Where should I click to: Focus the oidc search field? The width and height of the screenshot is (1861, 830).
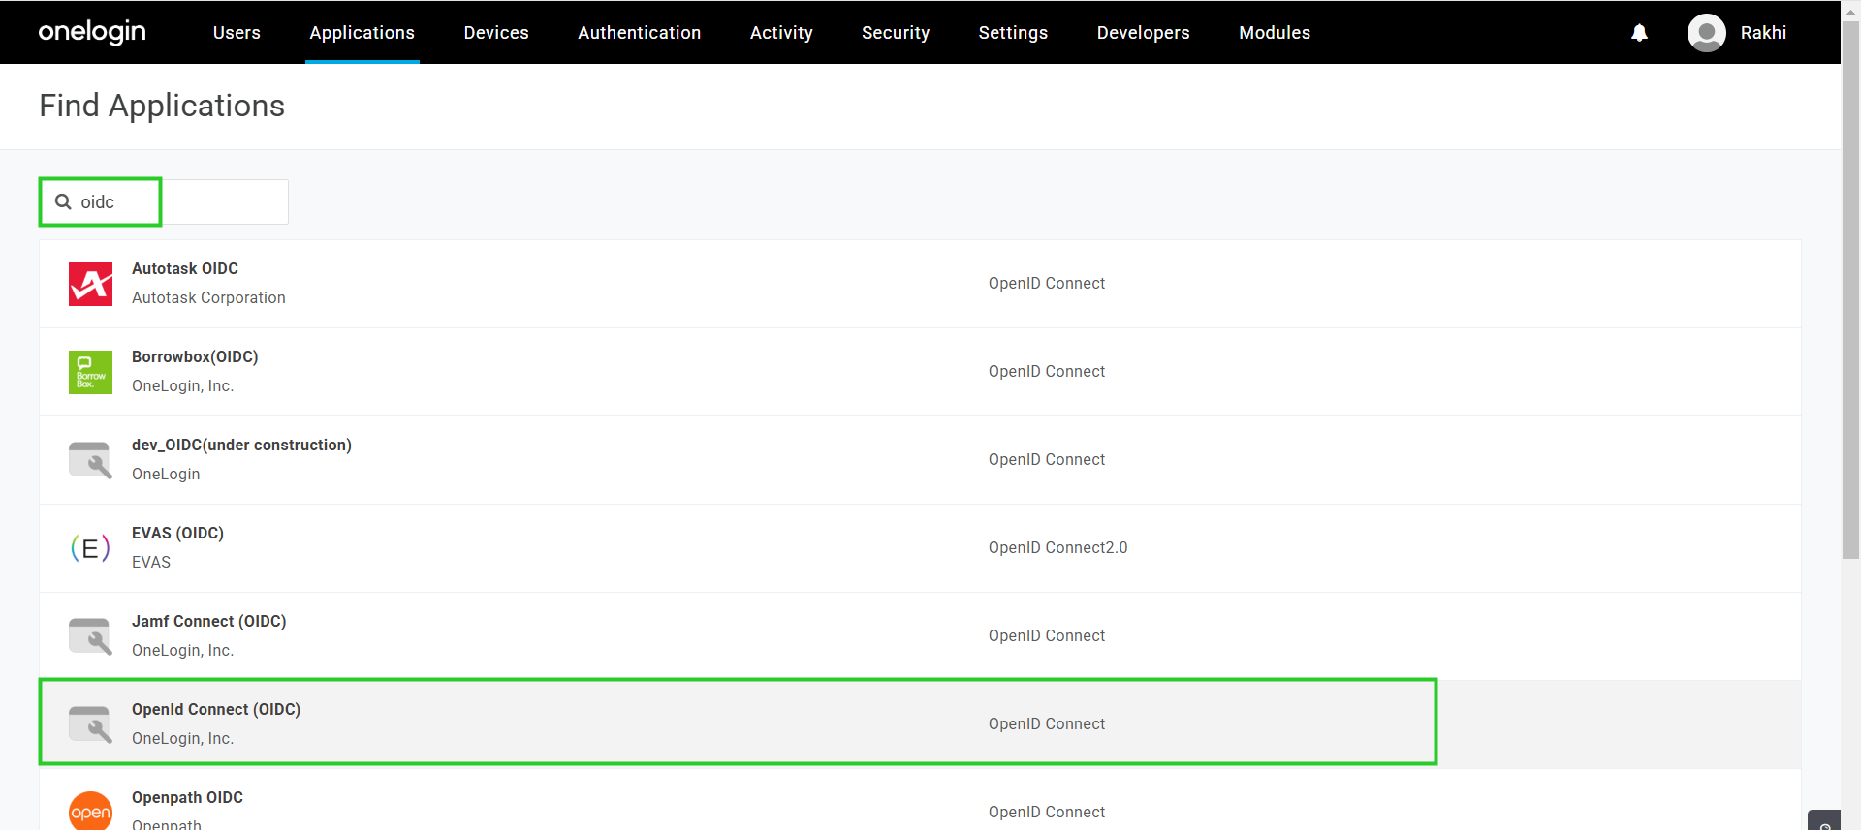pyautogui.click(x=163, y=201)
